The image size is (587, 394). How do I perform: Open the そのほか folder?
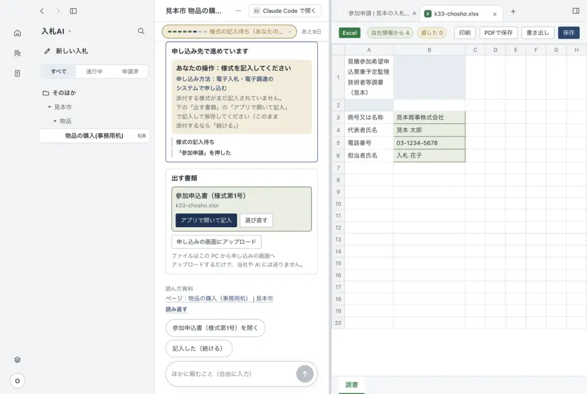(x=59, y=93)
